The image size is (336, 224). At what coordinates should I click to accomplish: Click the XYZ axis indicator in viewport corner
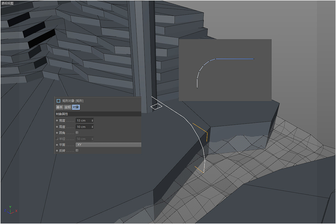point(10,210)
